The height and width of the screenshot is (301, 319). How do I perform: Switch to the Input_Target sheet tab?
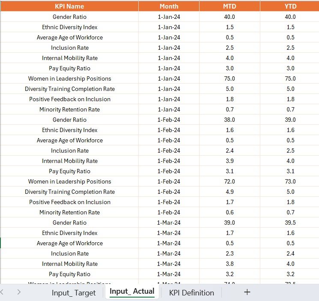click(x=74, y=293)
